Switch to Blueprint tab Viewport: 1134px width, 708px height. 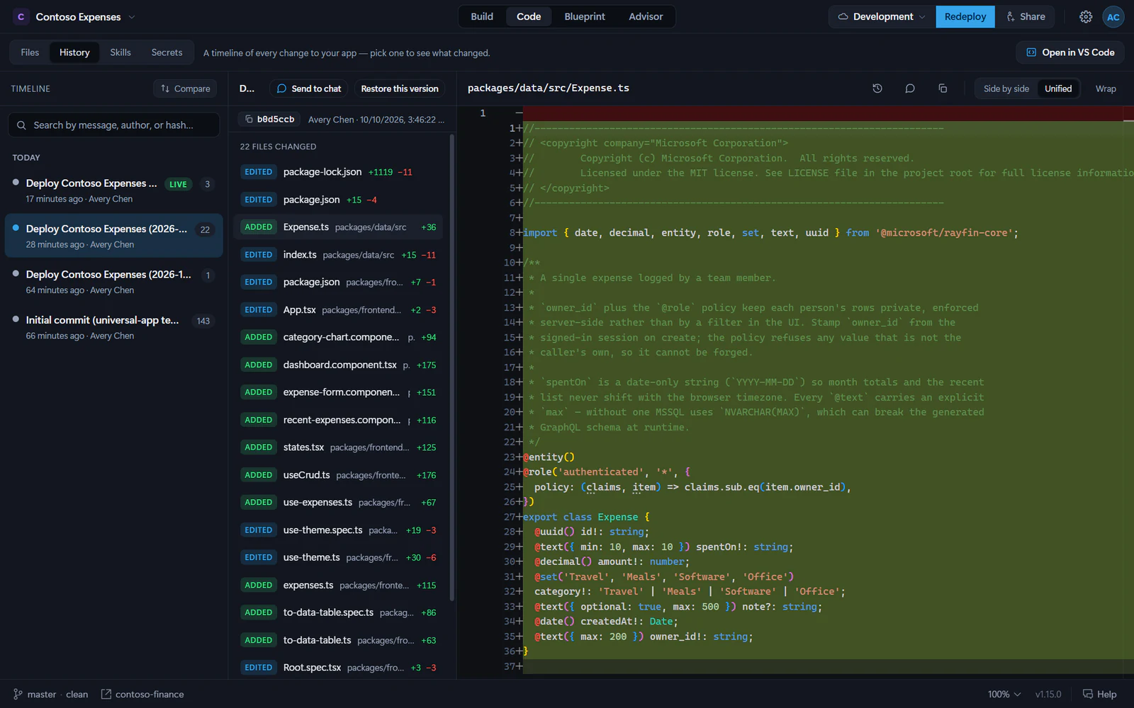coord(585,17)
